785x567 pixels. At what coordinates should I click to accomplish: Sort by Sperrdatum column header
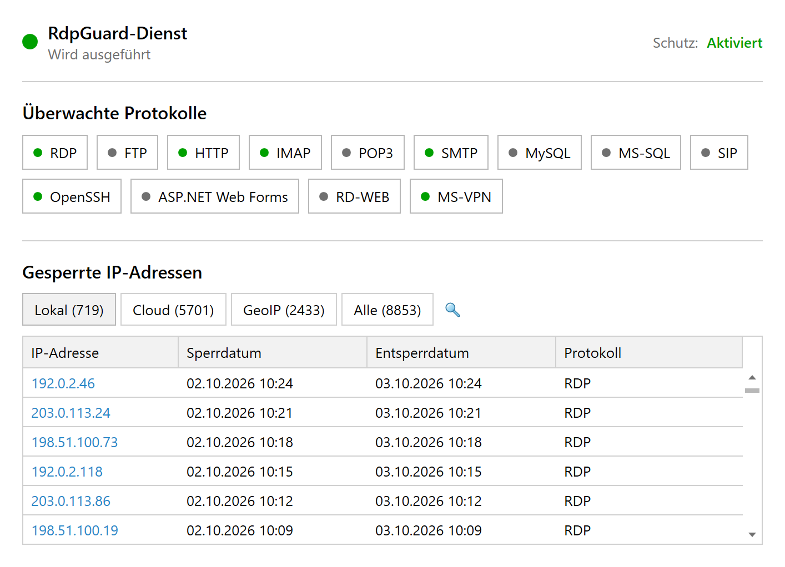click(273, 352)
